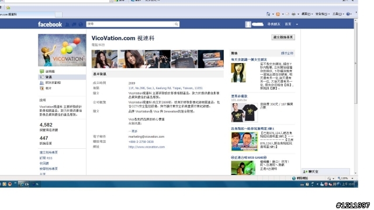The width and height of the screenshot is (374, 210).
Task: Open the find friends link in top bar
Action: [273, 24]
